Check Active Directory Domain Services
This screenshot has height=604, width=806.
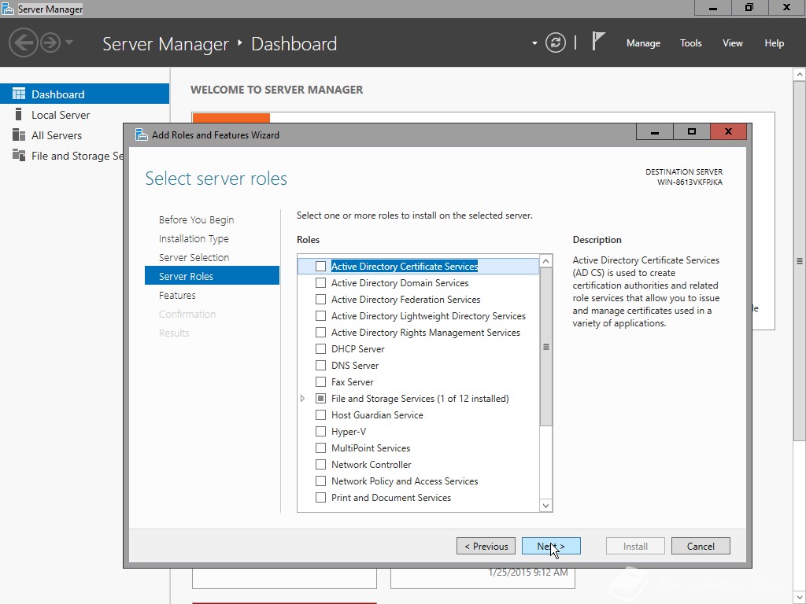click(x=320, y=282)
